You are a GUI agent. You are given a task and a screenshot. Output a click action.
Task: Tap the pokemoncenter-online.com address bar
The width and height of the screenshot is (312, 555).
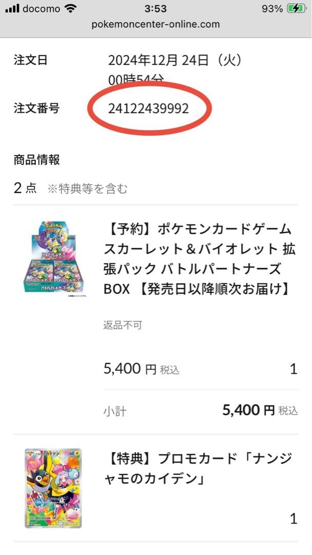pyautogui.click(x=155, y=24)
